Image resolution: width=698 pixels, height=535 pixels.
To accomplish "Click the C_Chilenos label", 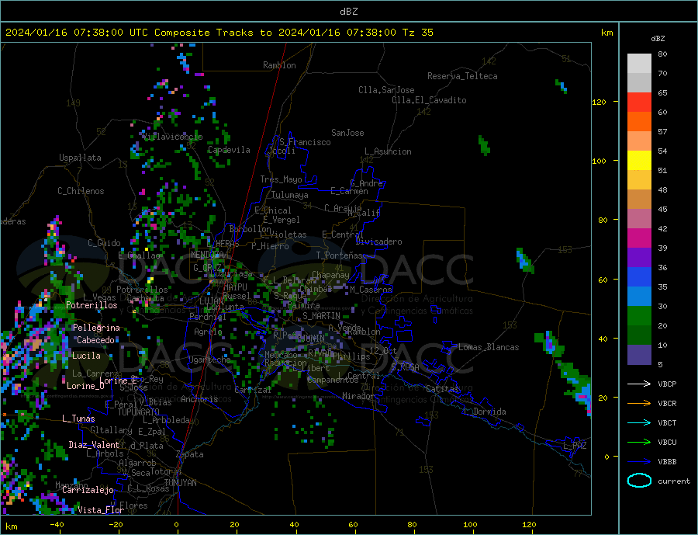I will point(81,191).
